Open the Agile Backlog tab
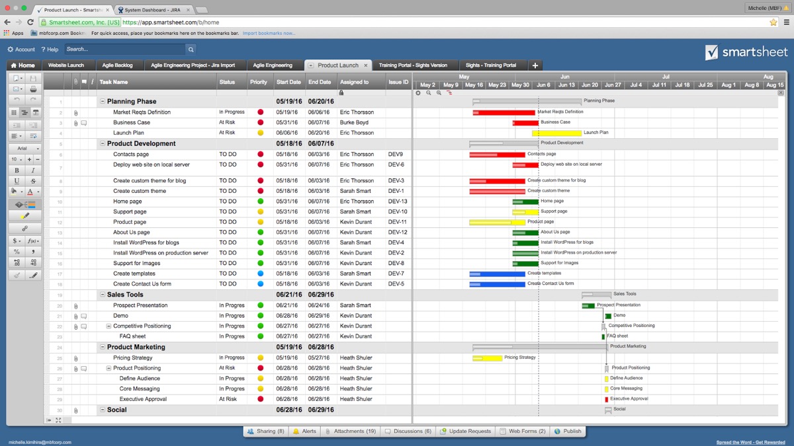 pos(118,65)
